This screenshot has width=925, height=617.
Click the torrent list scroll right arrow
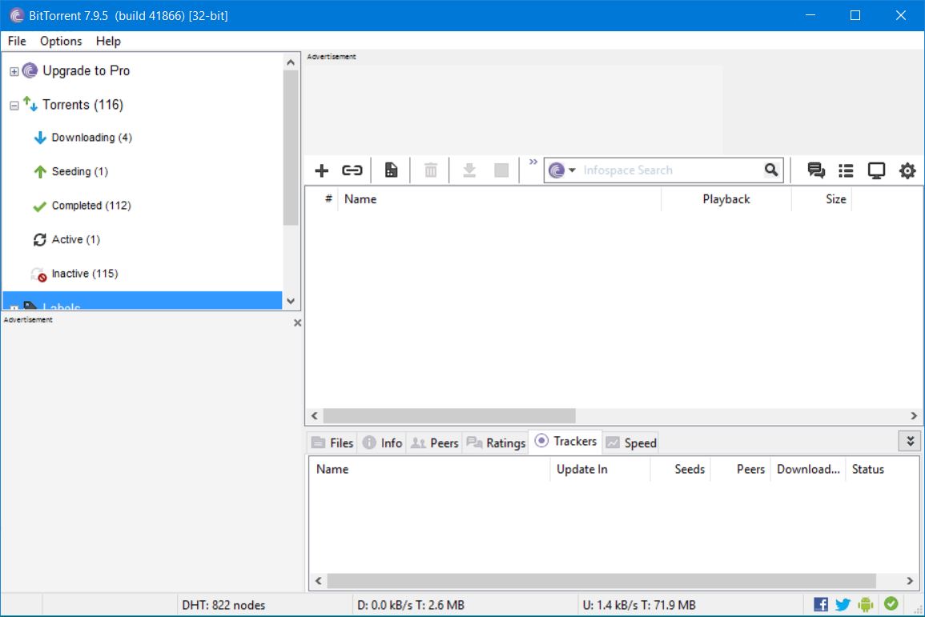[914, 416]
